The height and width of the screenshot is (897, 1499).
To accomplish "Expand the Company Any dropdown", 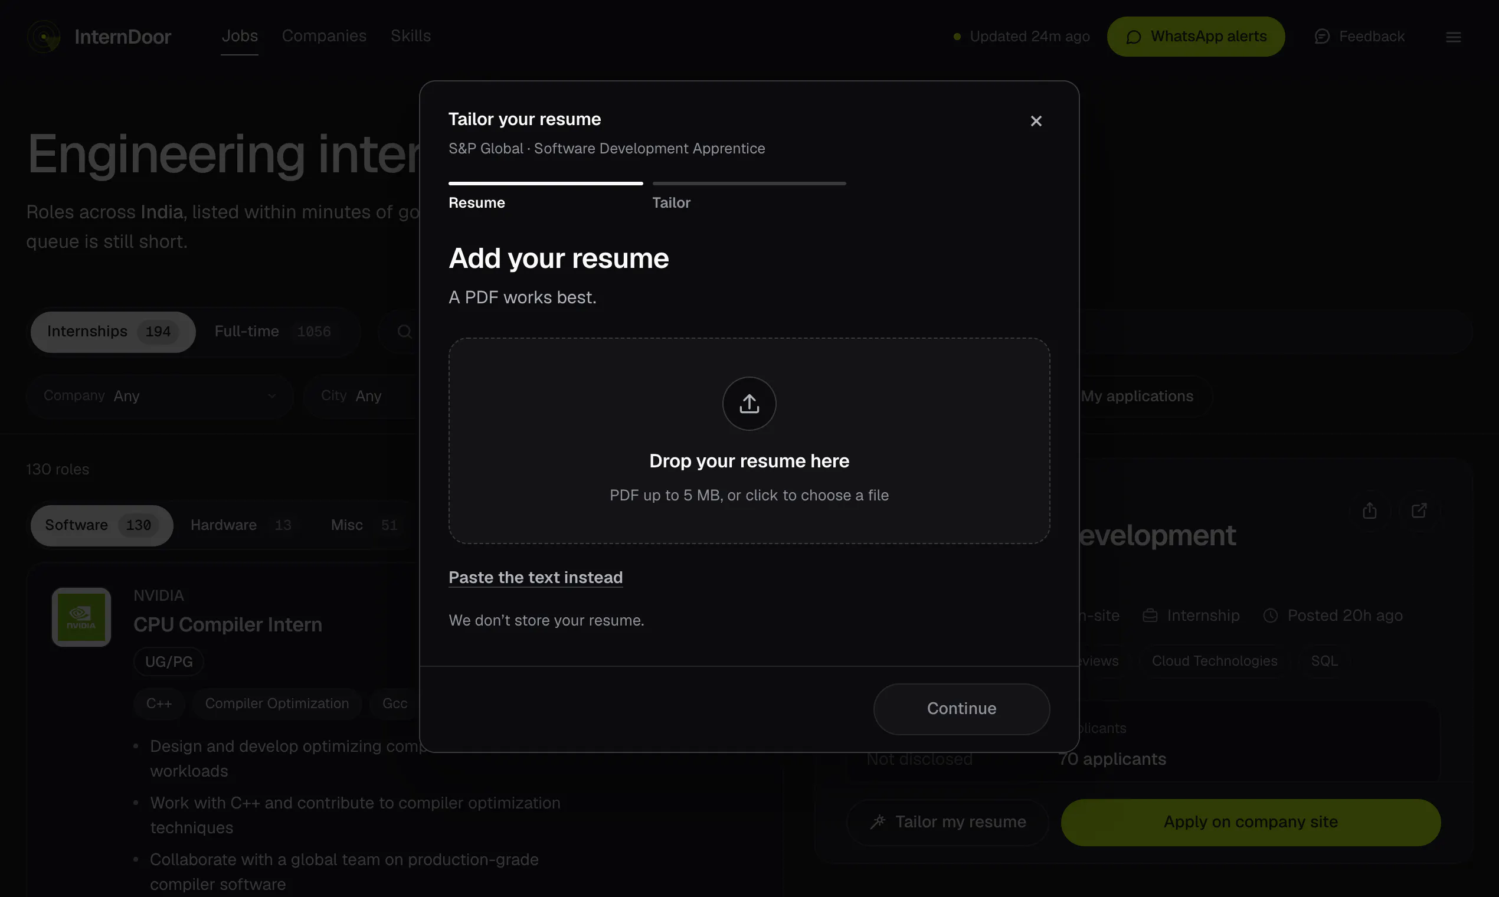I will tap(159, 396).
